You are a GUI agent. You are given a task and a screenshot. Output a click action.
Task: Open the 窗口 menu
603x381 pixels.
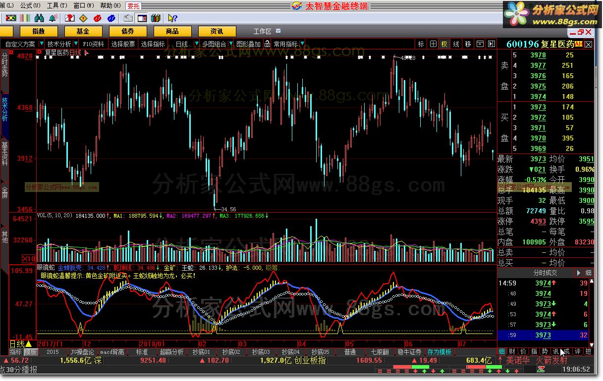(83, 6)
